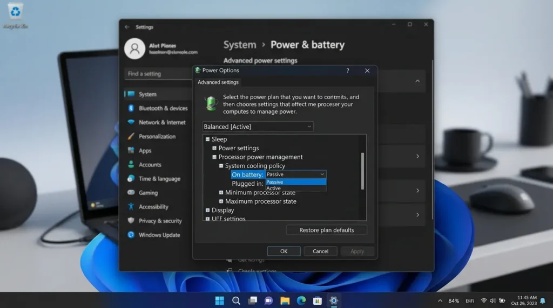Screen dimensions: 553x308
Task: Open Personalization settings
Action: 158,136
